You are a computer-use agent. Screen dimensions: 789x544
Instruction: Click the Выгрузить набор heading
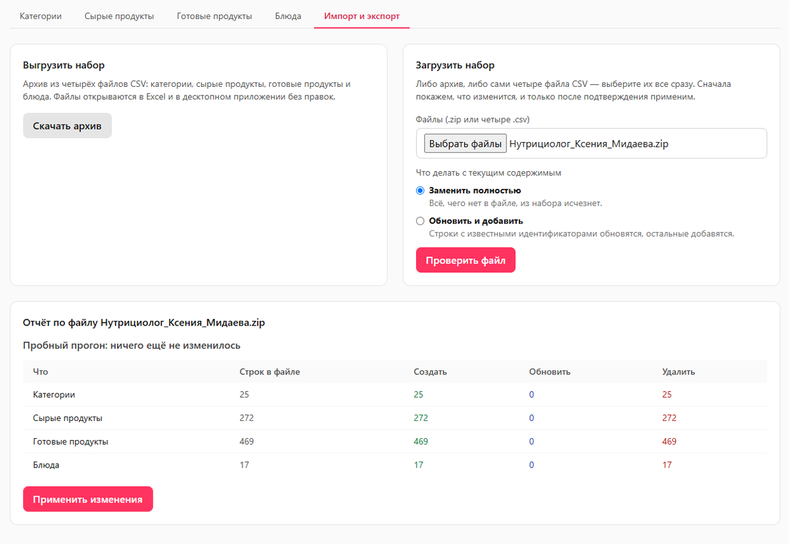point(64,65)
